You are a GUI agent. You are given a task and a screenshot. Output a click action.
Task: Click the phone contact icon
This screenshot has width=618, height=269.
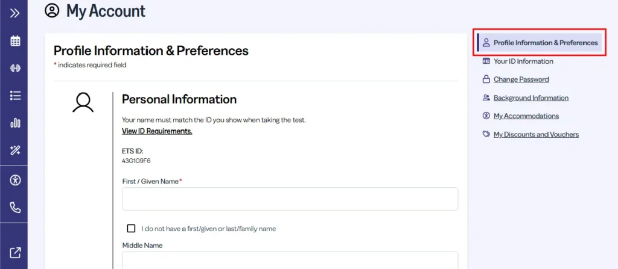pyautogui.click(x=15, y=208)
